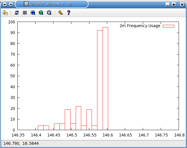Open the wrench configuration dialog
The width and height of the screenshot is (187, 148).
click(60, 13)
